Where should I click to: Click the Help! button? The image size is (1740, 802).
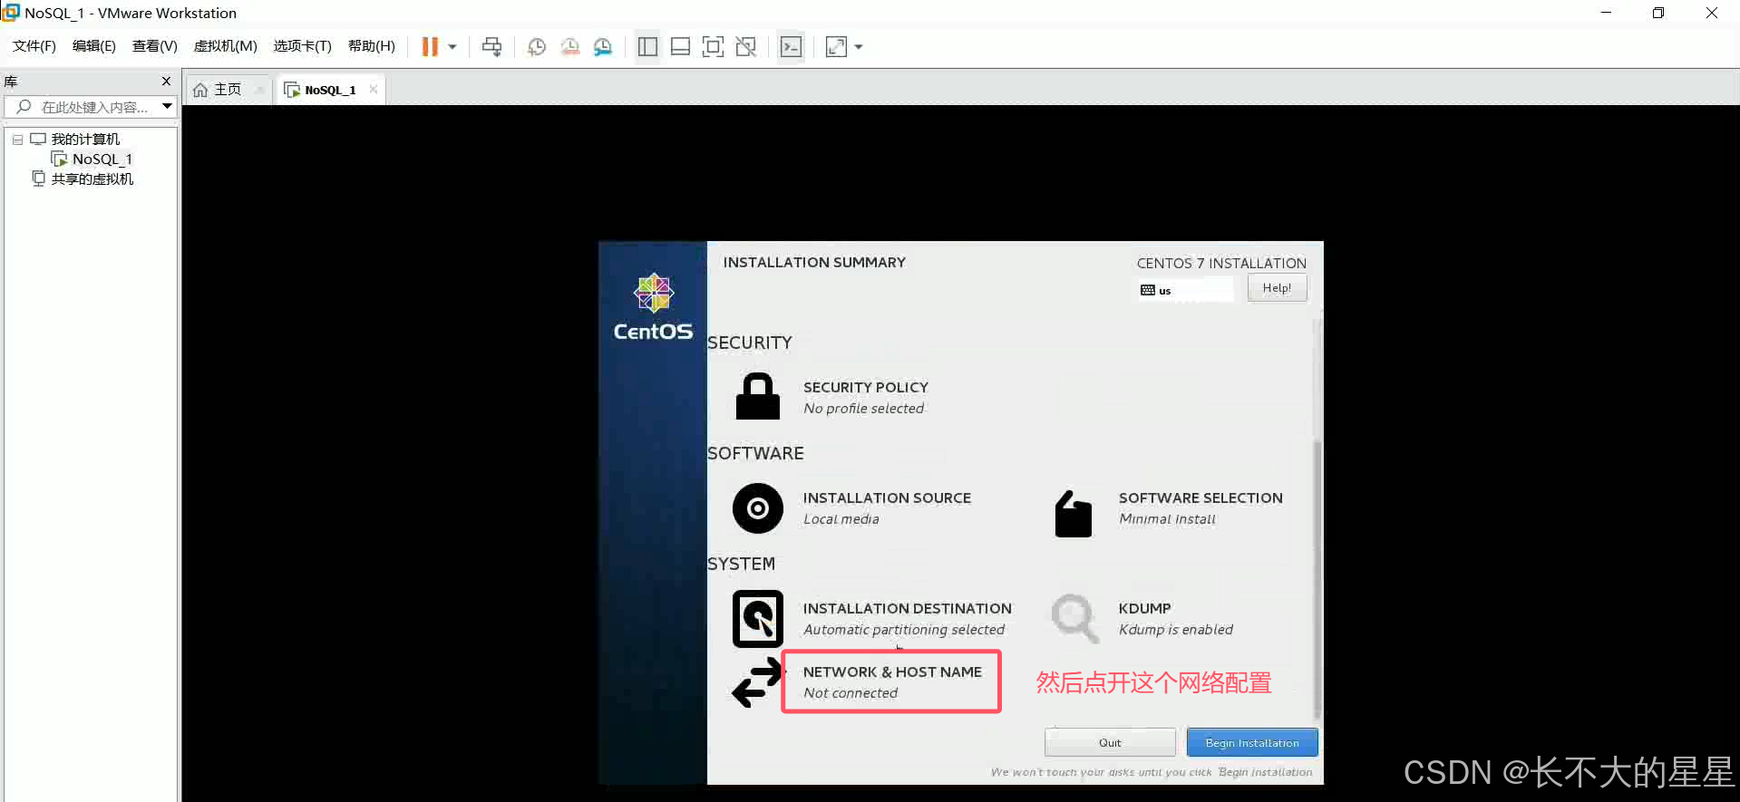pyautogui.click(x=1277, y=288)
